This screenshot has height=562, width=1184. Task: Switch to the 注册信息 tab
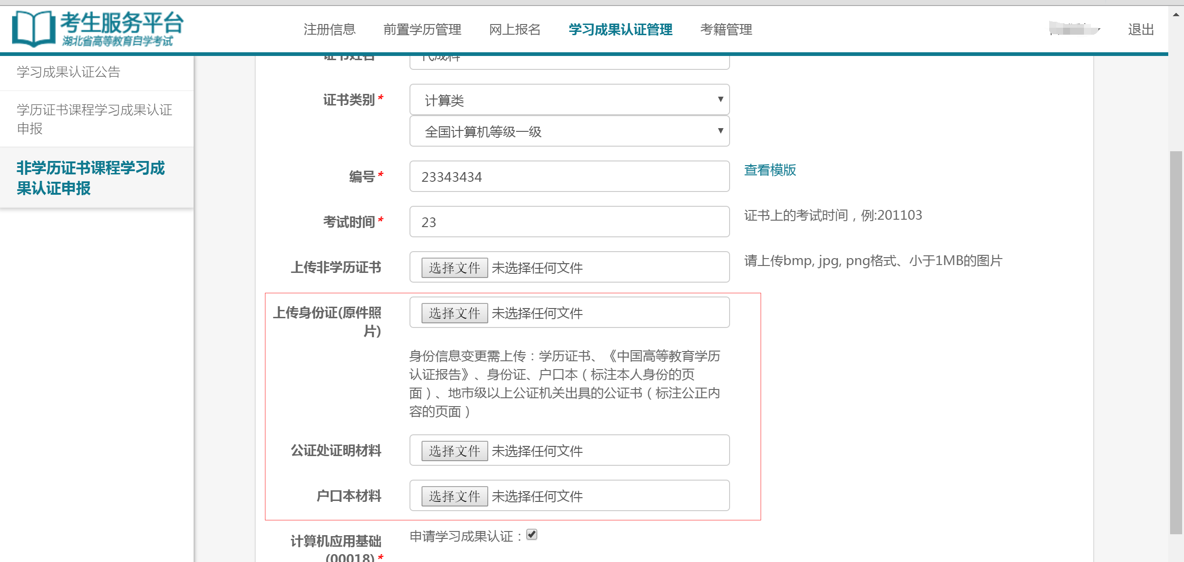pyautogui.click(x=329, y=29)
